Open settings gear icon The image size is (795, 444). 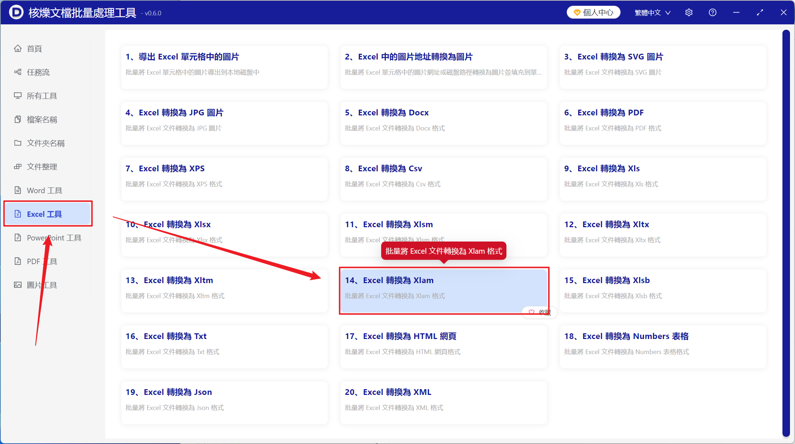(x=689, y=13)
